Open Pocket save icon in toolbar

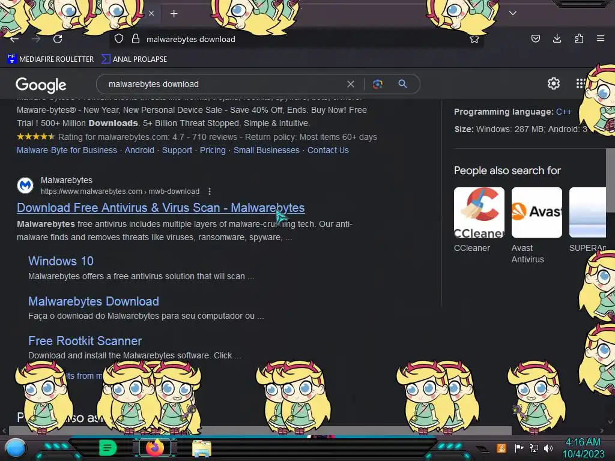click(535, 38)
